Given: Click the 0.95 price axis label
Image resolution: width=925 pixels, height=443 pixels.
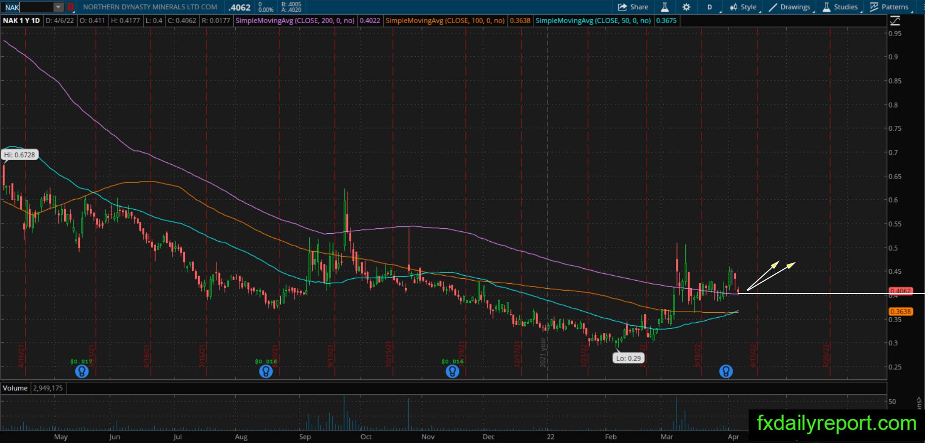Looking at the screenshot, I should pos(895,34).
